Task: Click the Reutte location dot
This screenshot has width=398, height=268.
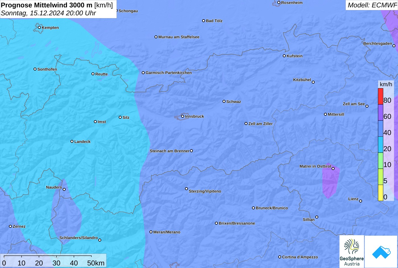Action: [93, 74]
